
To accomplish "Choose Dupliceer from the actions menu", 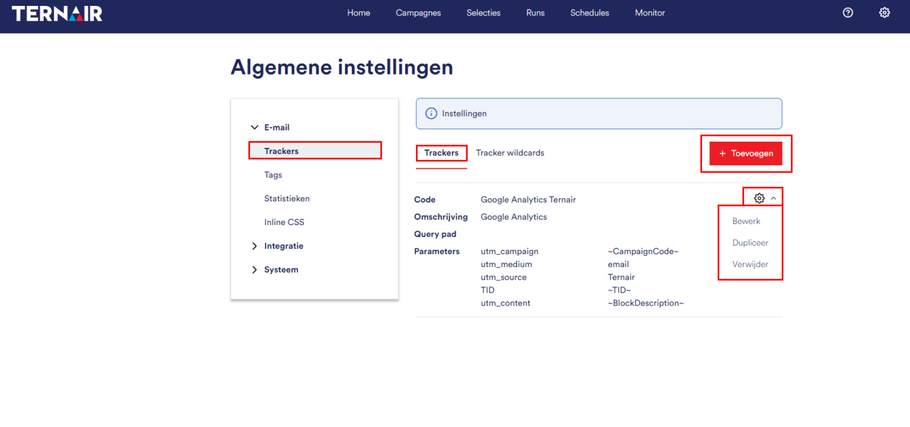I will (750, 243).
